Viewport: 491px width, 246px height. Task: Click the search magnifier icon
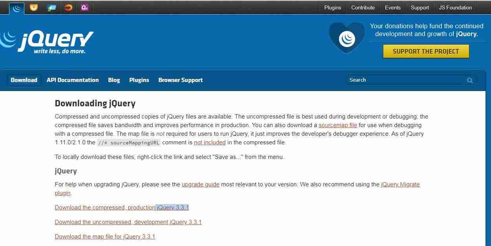coord(470,80)
